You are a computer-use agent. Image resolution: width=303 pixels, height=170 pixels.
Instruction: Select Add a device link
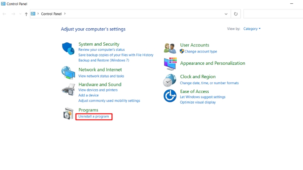(88, 95)
